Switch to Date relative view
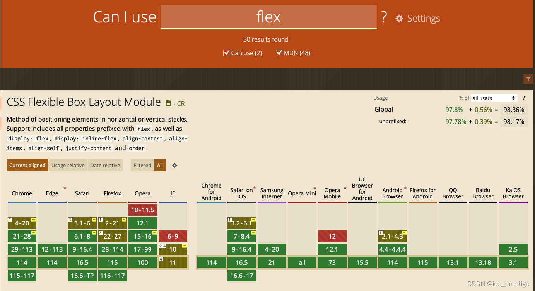The height and width of the screenshot is (291, 535). pos(105,165)
